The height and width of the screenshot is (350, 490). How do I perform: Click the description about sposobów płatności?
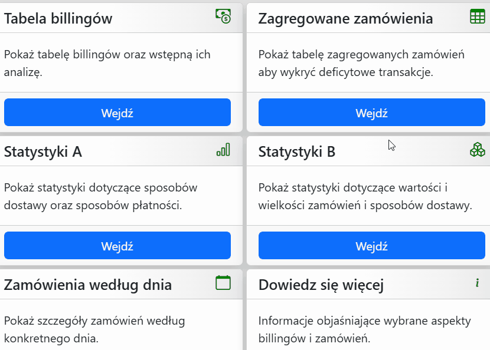[100, 196]
